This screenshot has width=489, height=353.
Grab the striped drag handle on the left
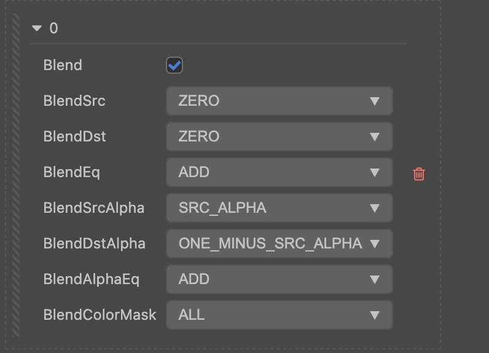coord(16,178)
